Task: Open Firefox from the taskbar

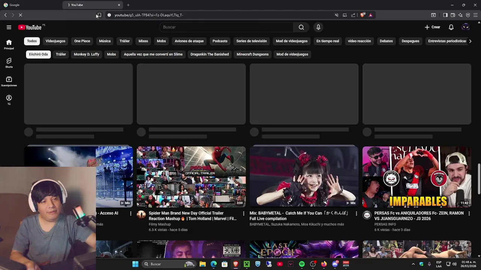Action: 324,264
